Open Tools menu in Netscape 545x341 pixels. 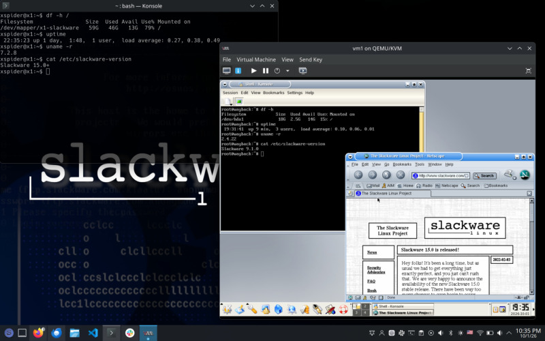coord(420,164)
